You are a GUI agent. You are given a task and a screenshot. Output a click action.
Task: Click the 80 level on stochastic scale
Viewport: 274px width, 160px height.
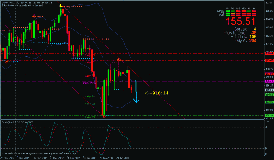pyautogui.click(x=266, y=127)
